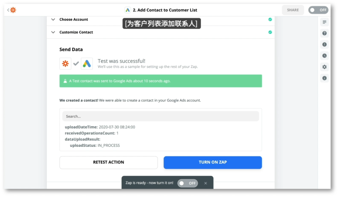Screen dimensions: 338x197
Task: Open the task history clock icon
Action: click(x=324, y=56)
